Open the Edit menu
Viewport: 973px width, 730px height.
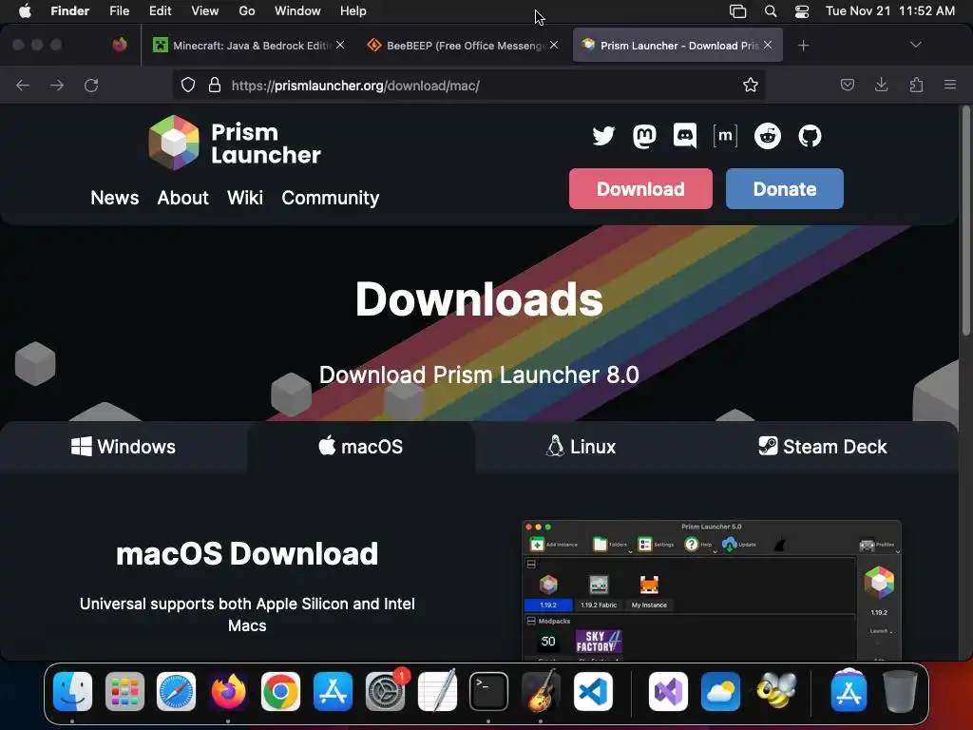pos(160,11)
